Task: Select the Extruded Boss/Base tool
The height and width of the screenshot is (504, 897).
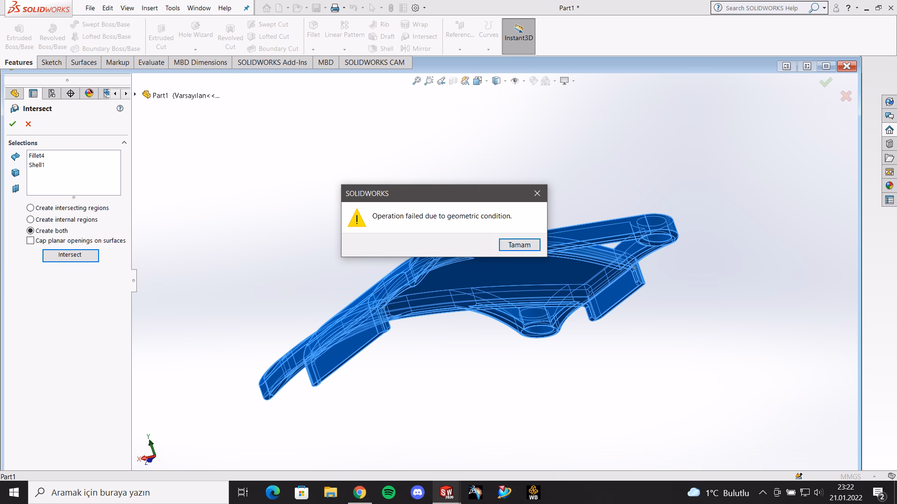Action: point(19,35)
